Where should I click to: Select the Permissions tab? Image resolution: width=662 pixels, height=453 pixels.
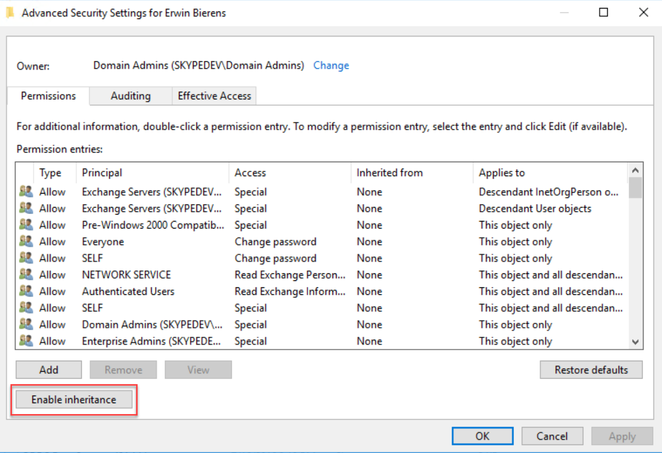(48, 96)
